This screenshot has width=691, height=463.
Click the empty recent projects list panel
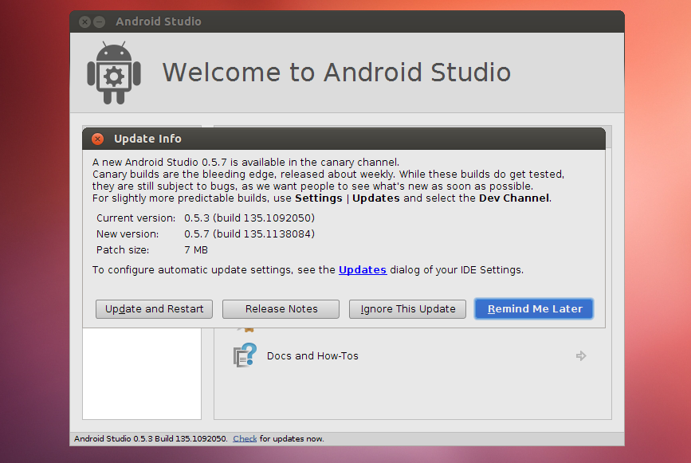click(x=142, y=374)
